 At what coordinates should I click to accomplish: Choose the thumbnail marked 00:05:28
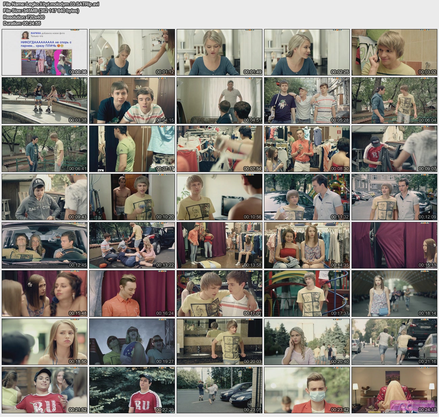pyautogui.click(x=307, y=101)
